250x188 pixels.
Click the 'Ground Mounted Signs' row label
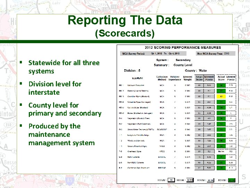tap(137, 146)
